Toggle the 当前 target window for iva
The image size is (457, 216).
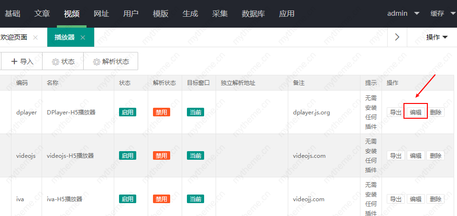click(x=196, y=199)
